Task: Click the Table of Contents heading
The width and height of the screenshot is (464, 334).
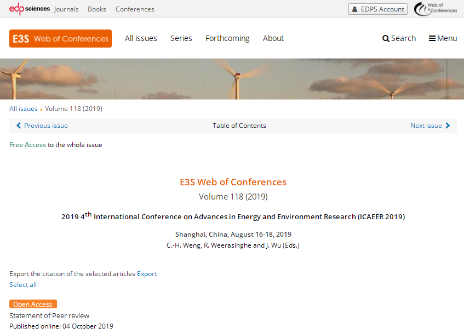Action: coord(239,126)
